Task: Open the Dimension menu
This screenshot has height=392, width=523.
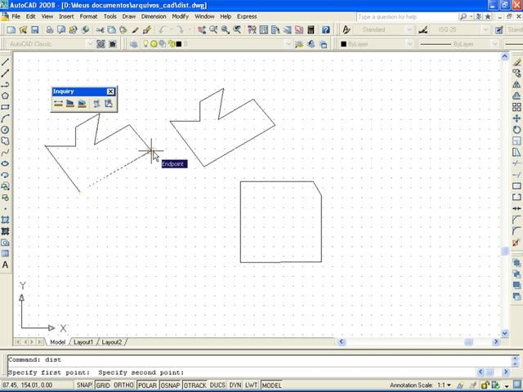Action: pos(154,16)
